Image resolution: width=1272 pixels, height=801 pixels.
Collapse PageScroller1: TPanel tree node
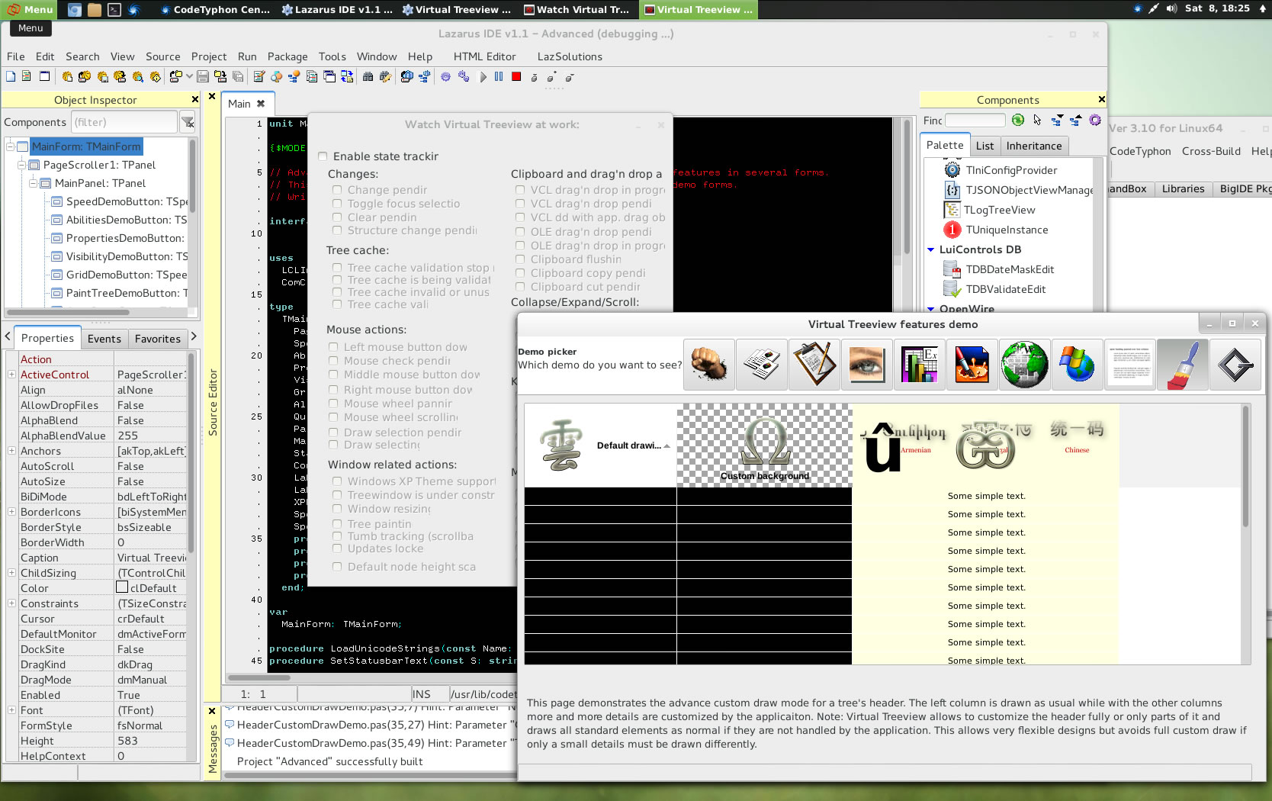pos(22,165)
